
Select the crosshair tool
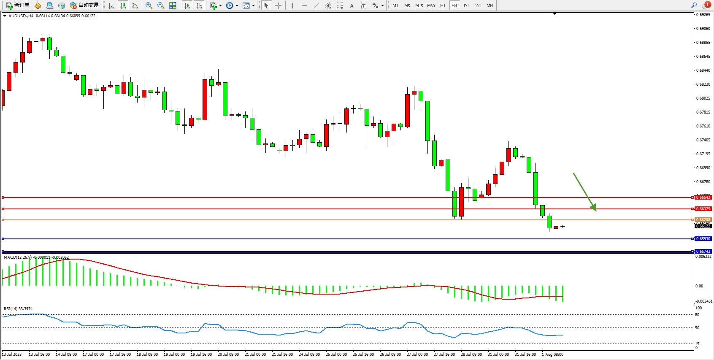278,5
